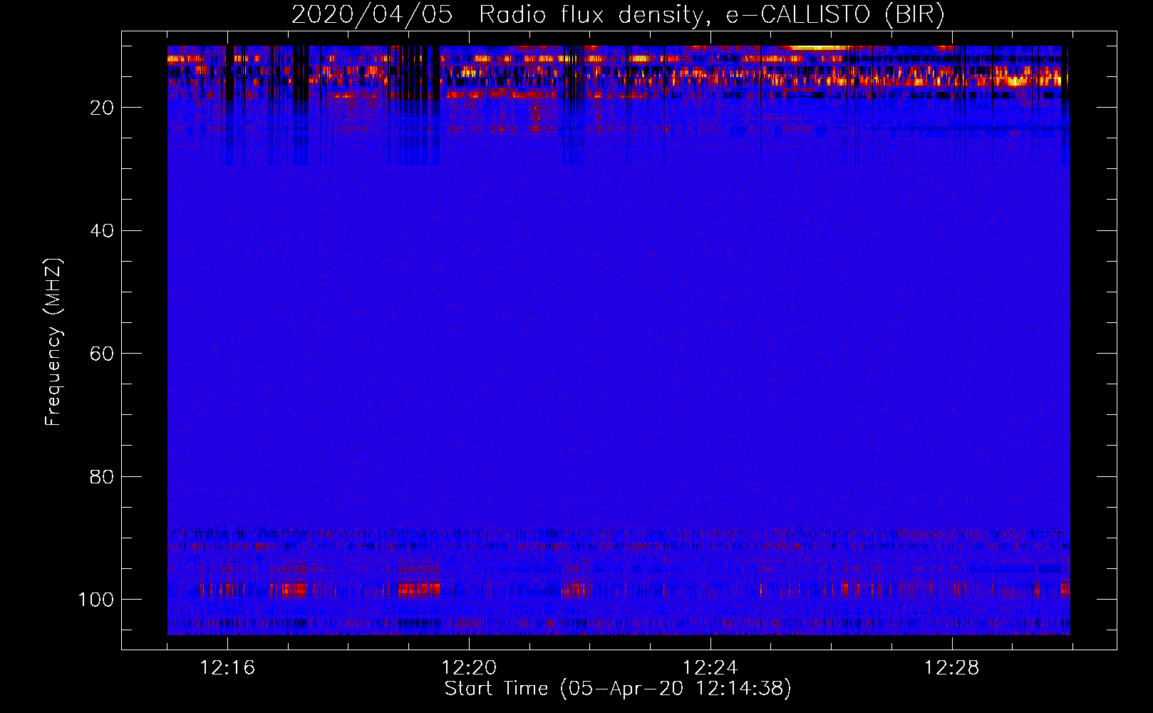Click the 60 MHz frequency tick label
The width and height of the screenshot is (1153, 713).
(102, 354)
